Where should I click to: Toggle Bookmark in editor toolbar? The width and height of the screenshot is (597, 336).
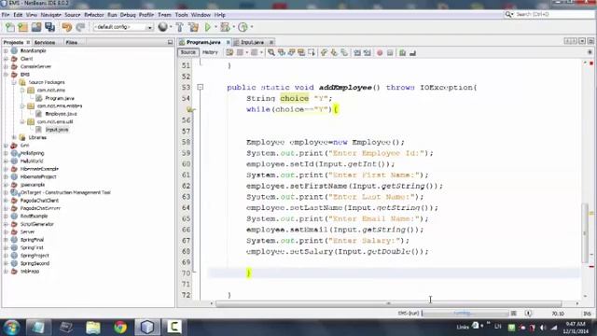pyautogui.click(x=344, y=52)
